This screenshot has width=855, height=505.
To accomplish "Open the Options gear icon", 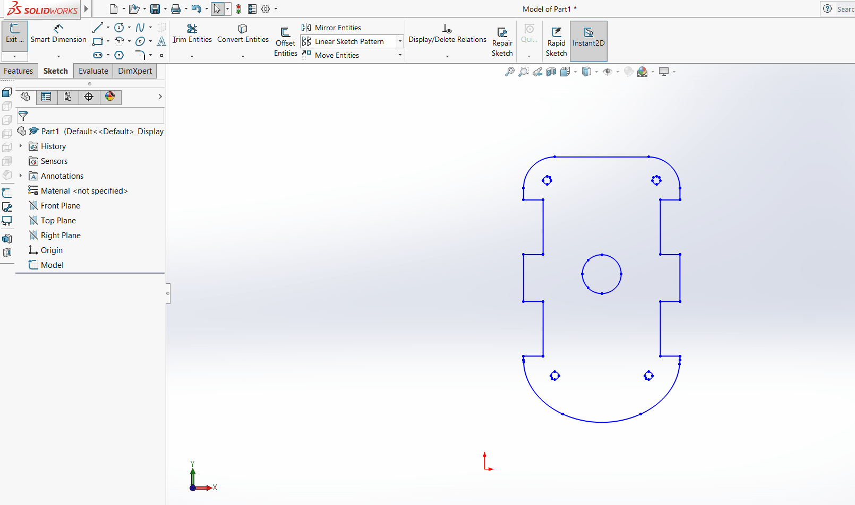I will [266, 9].
